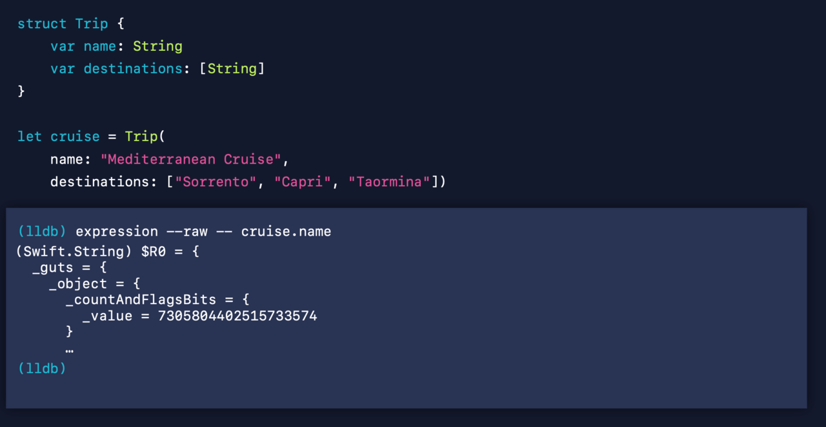Image resolution: width=826 pixels, height=427 pixels.
Task: Click the _object field line
Action: [x=94, y=283]
